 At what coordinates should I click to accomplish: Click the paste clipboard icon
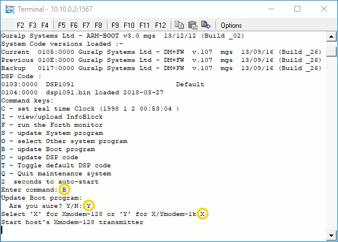pyautogui.click(x=192, y=25)
